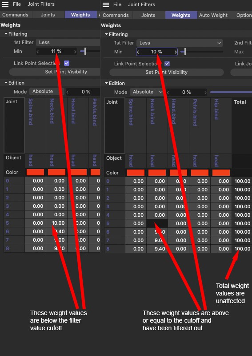Click Set Point Visibility button, right panel
The image size is (252, 356).
tap(167, 72)
